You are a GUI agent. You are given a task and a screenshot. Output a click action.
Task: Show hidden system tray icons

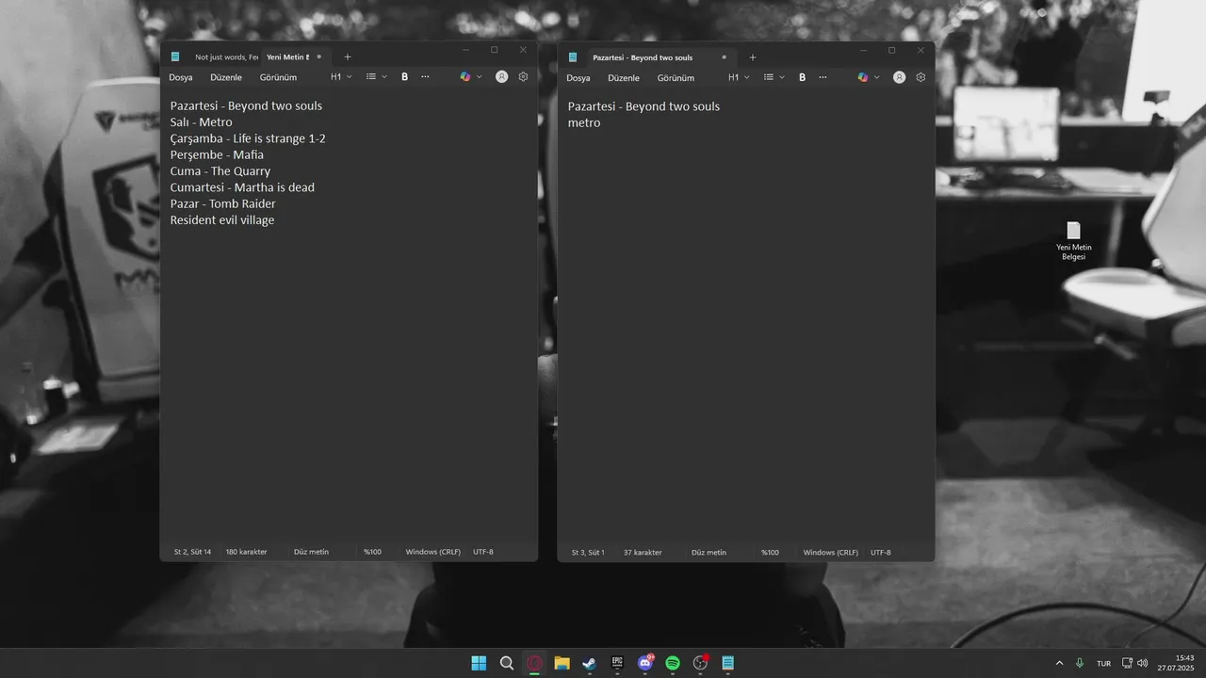click(1059, 663)
